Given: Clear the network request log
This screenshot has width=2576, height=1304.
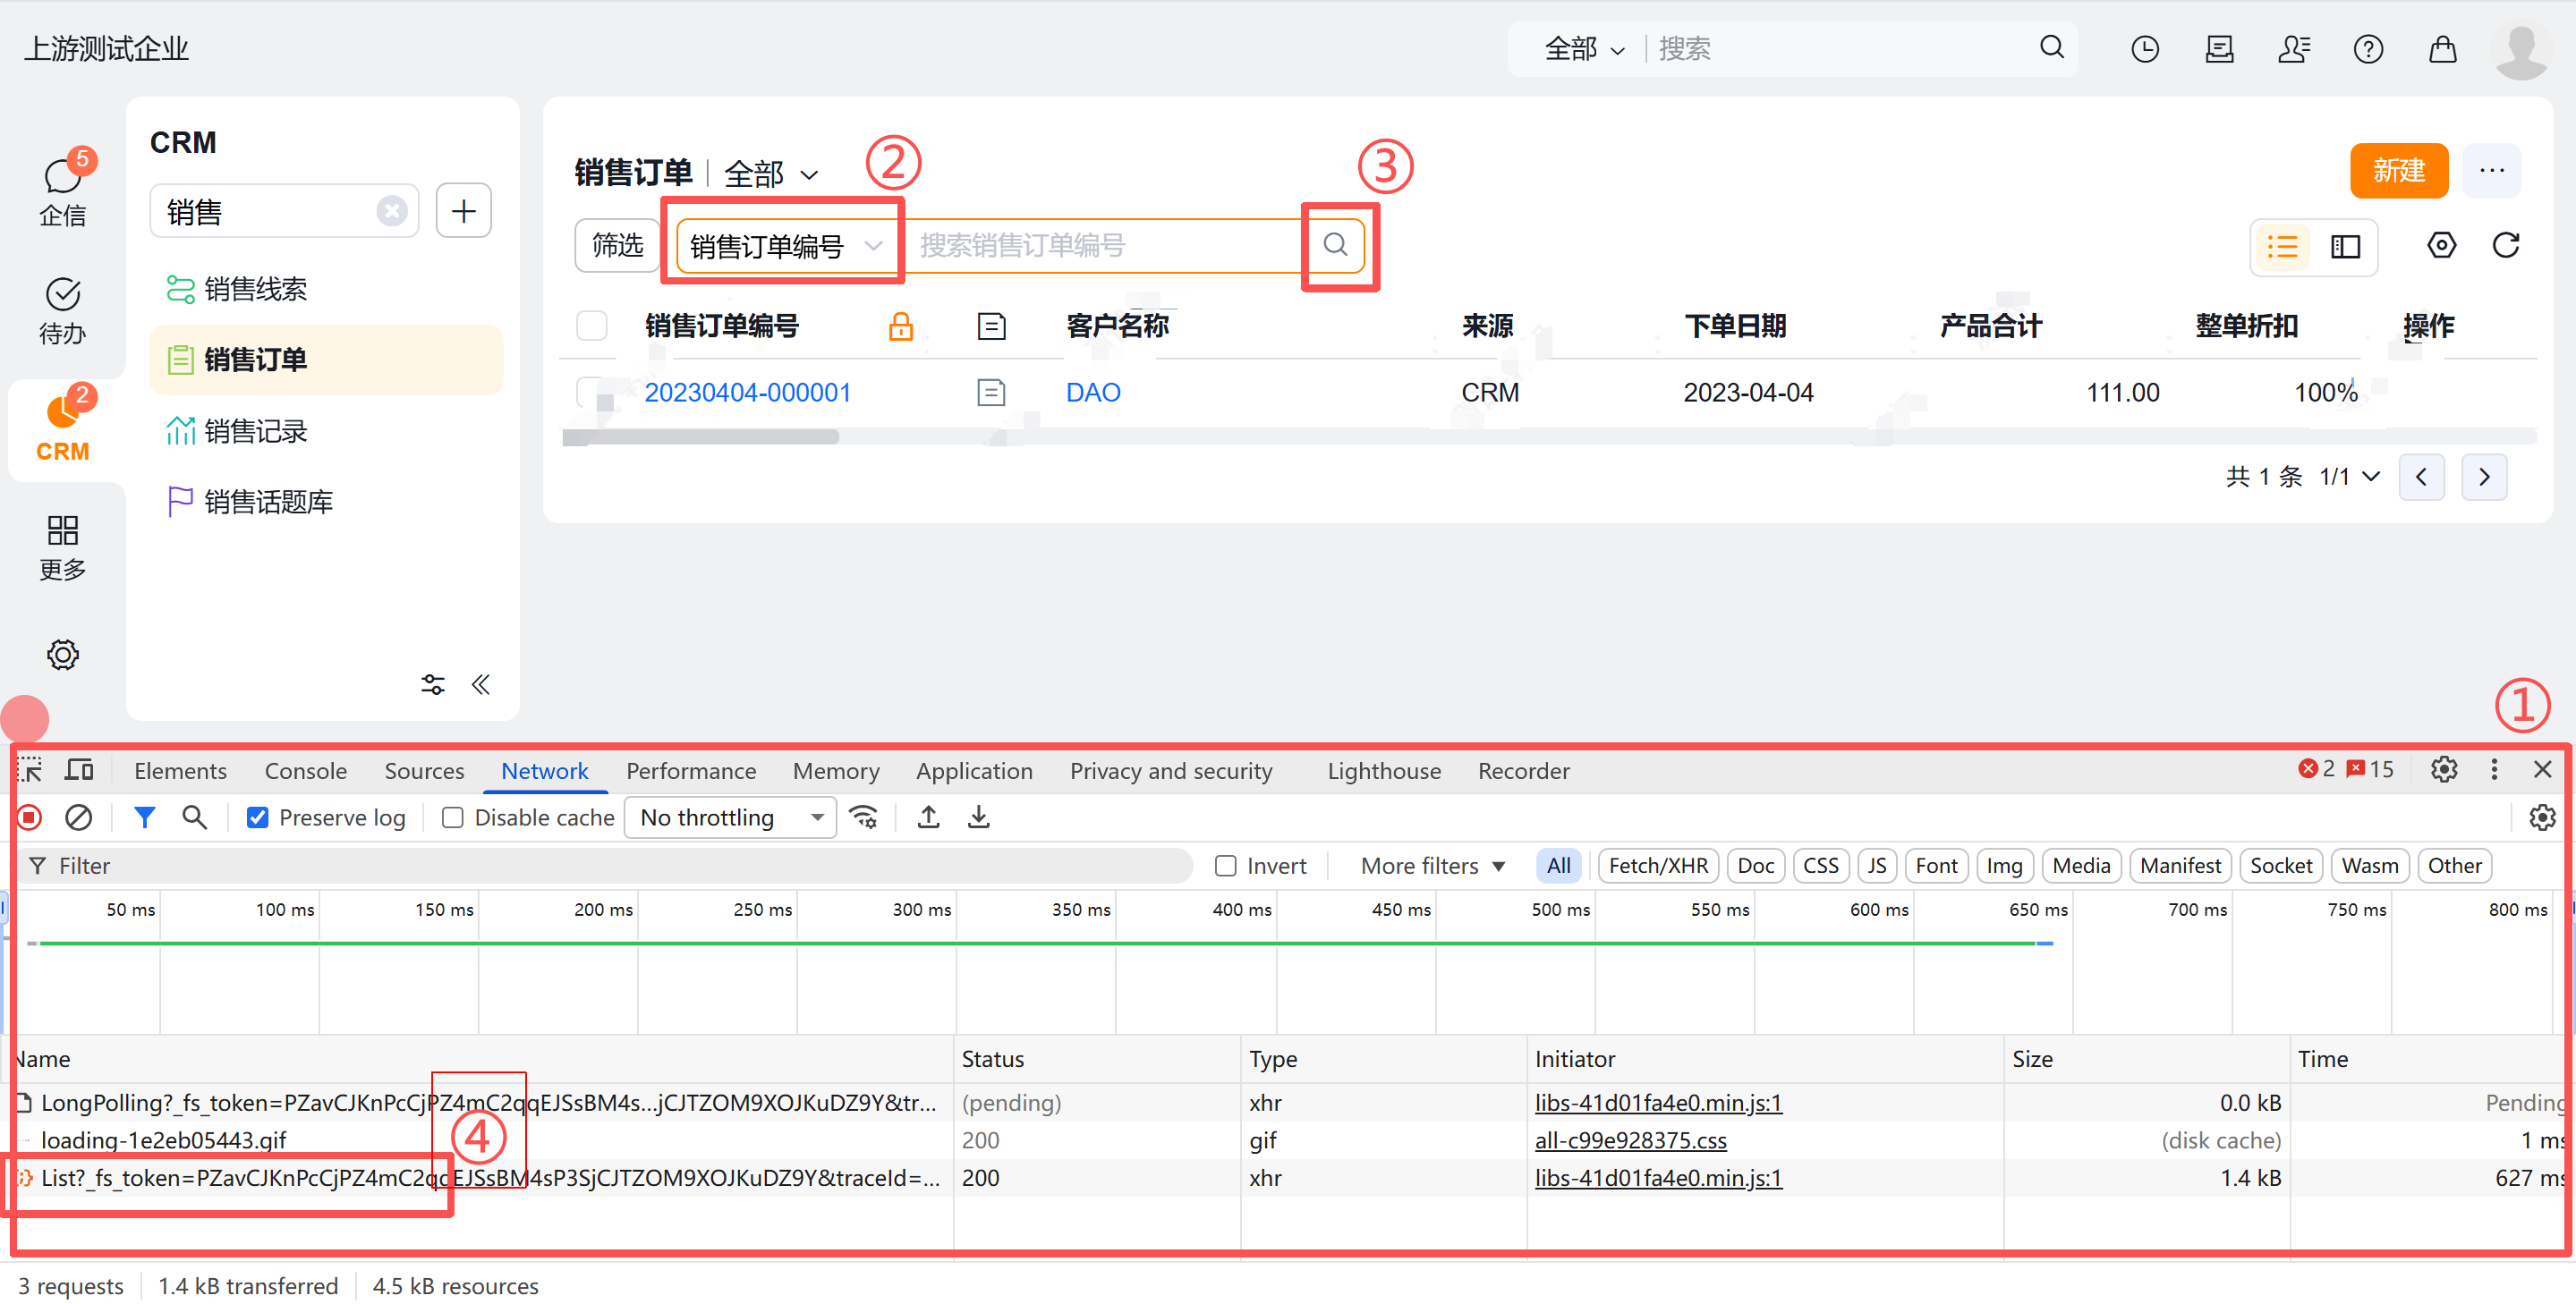Looking at the screenshot, I should [80, 817].
